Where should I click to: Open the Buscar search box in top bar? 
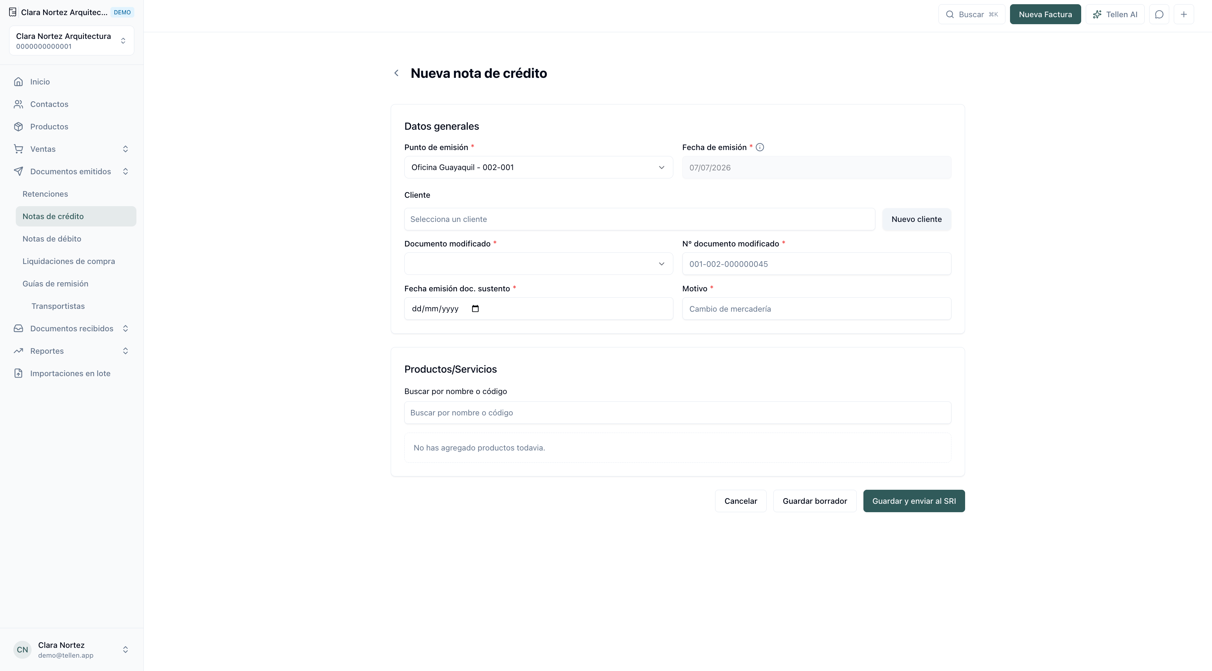[971, 14]
